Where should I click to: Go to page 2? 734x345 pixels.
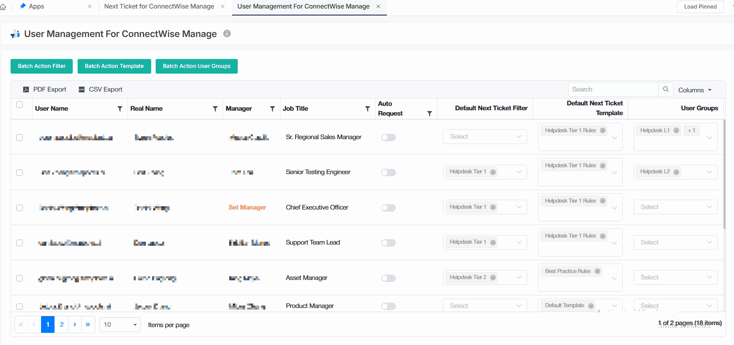(62, 325)
